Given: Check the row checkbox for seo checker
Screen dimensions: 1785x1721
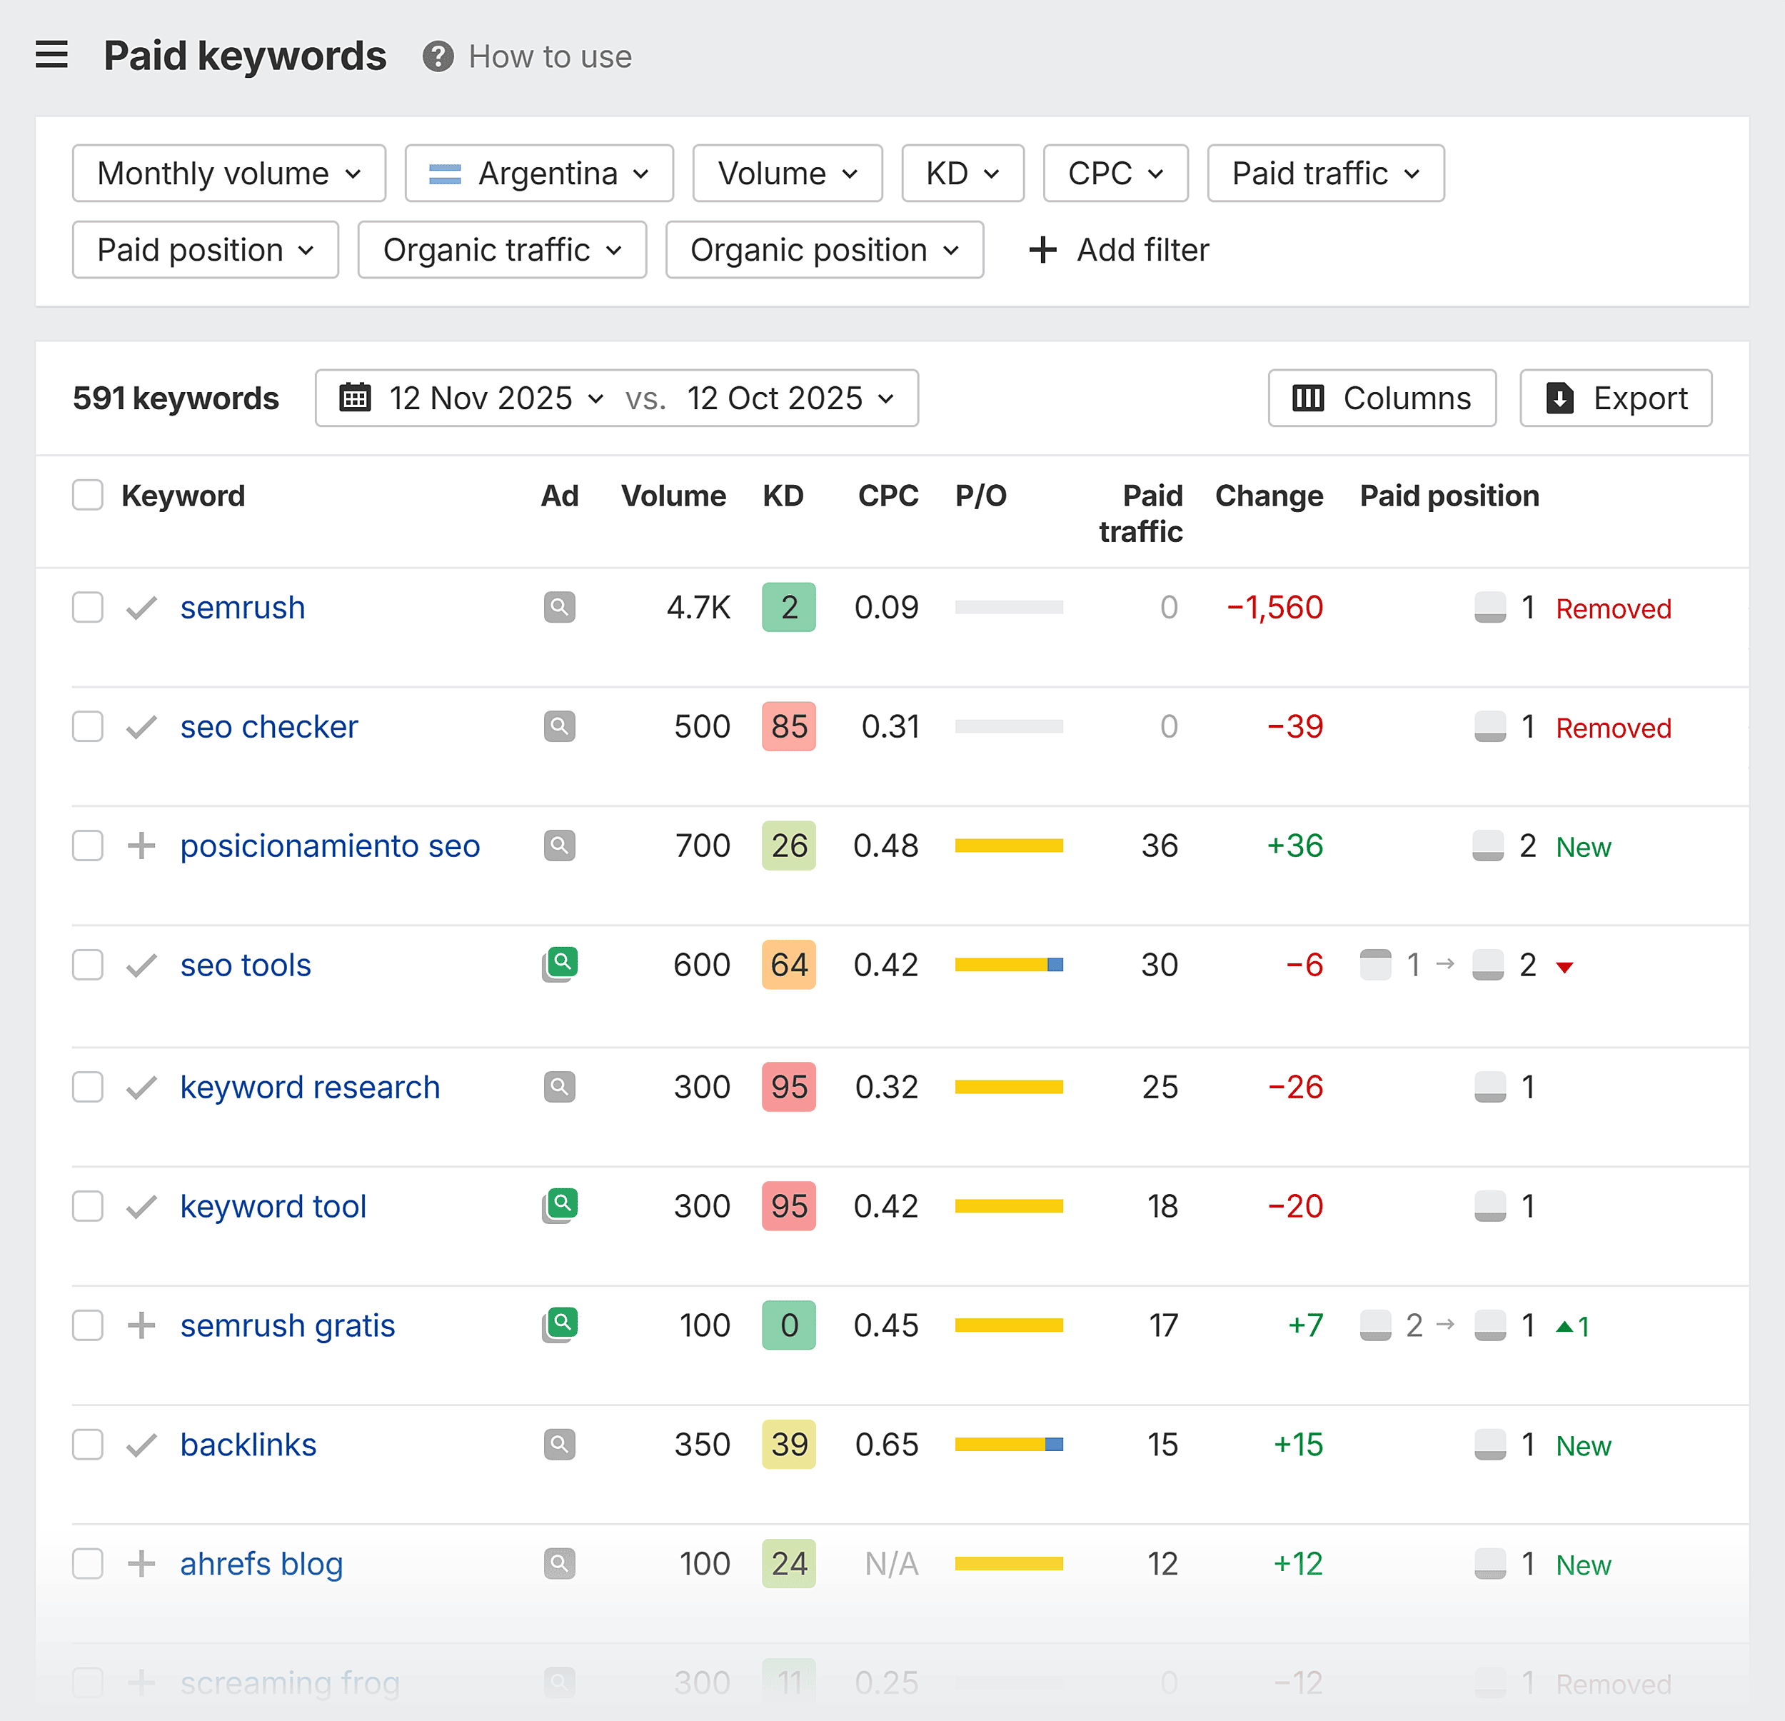Looking at the screenshot, I should pos(87,726).
